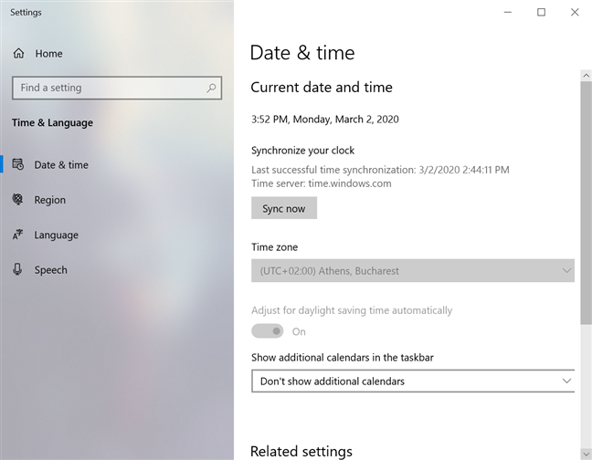Go to Region settings label

pyautogui.click(x=50, y=200)
